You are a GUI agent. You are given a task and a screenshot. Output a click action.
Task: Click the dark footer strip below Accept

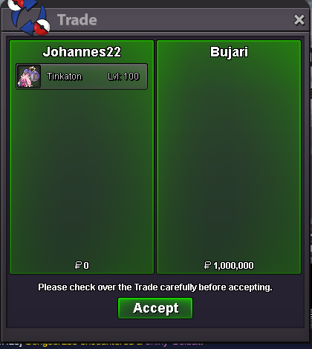(155, 334)
